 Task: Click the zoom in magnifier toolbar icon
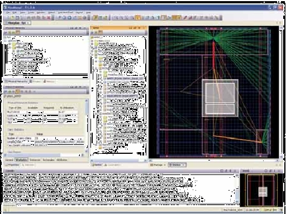point(64,18)
